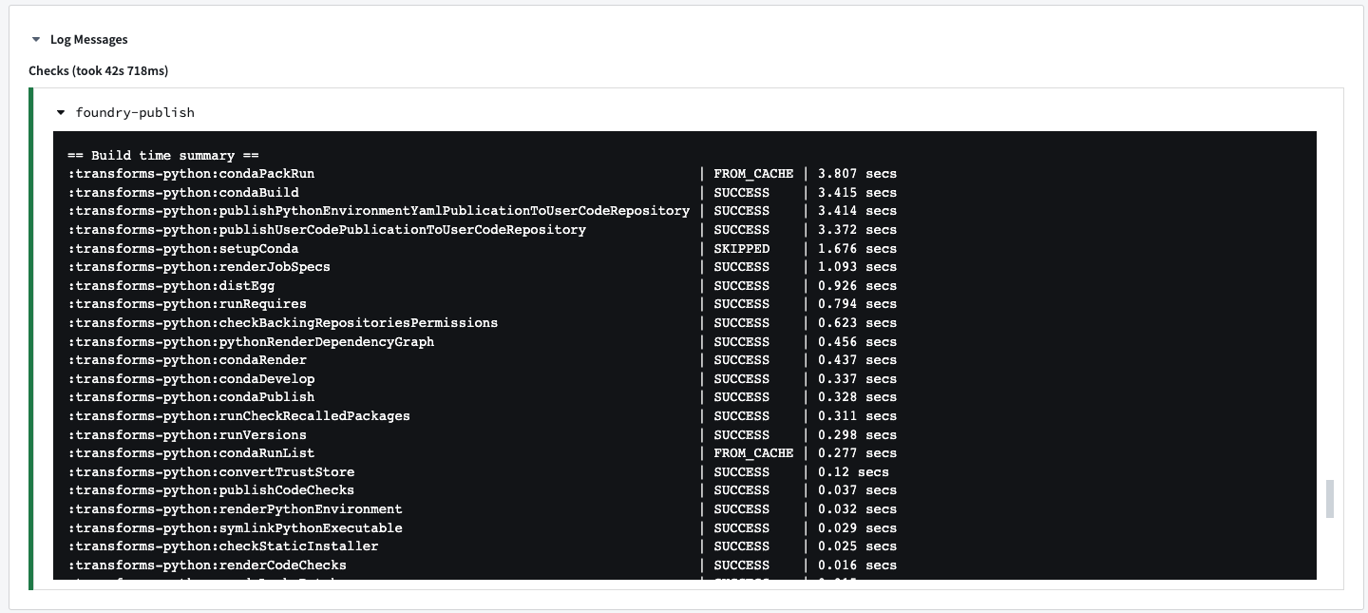Image resolution: width=1368 pixels, height=613 pixels.
Task: Select the '0.016 secs' duration for renderCodeChecks
Action: coord(857,565)
